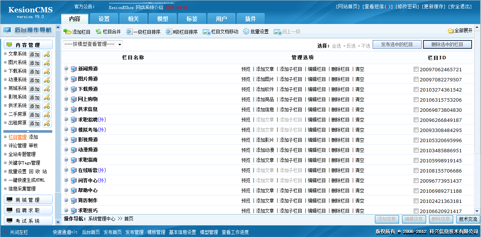The image size is (481, 237).
Task: Click the 回上一级 toolbar icon
Action: 278,32
